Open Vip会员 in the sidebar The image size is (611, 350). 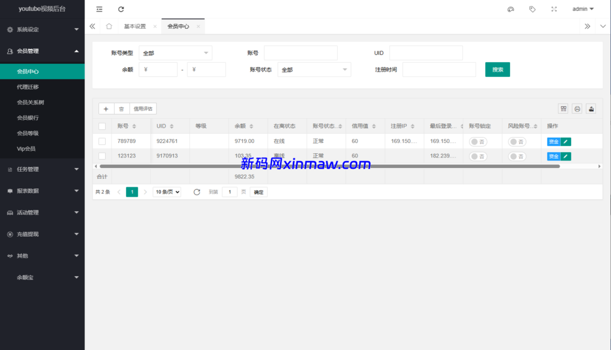pos(42,148)
